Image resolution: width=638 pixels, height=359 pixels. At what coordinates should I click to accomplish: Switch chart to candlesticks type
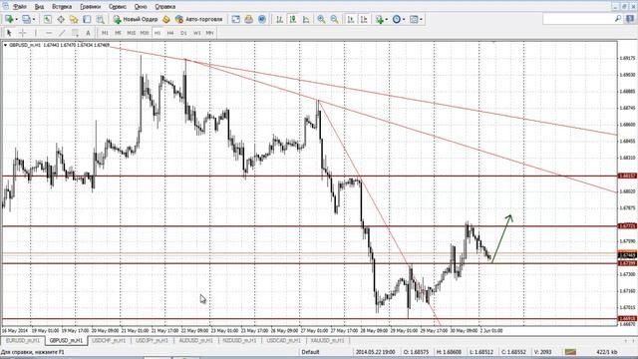(292, 19)
